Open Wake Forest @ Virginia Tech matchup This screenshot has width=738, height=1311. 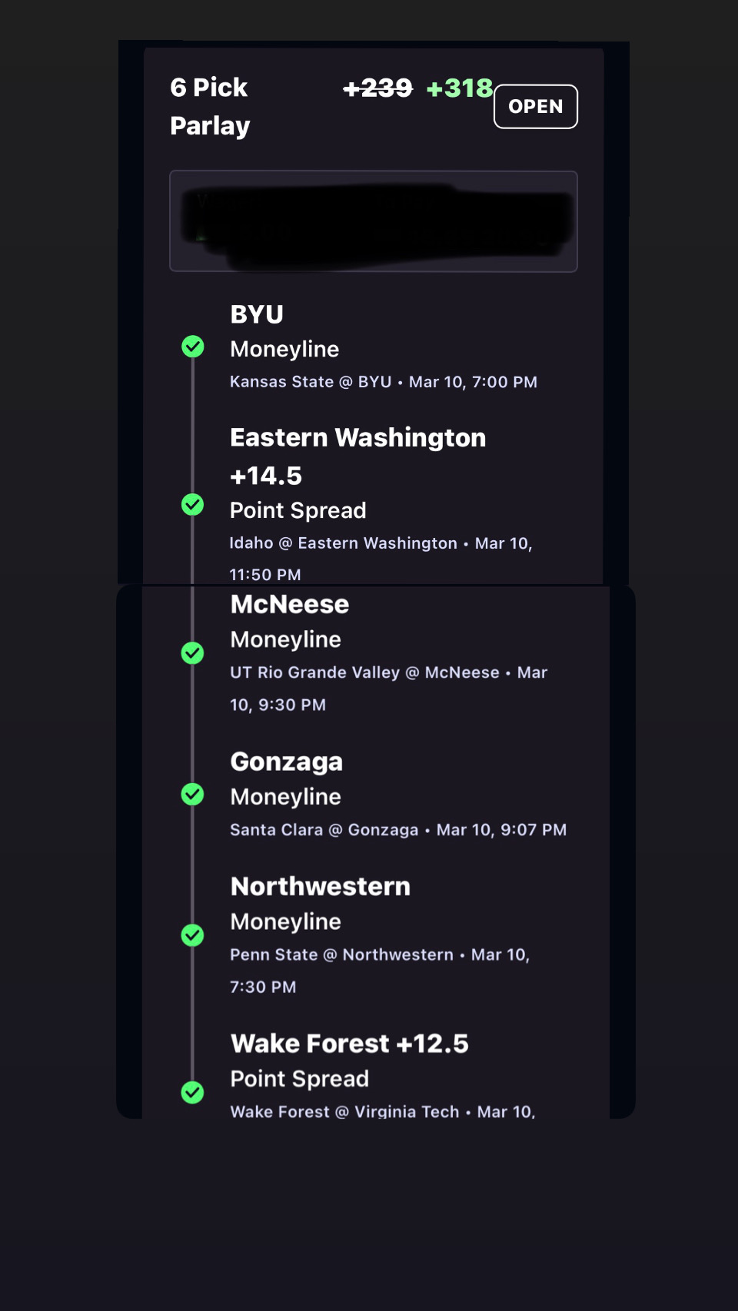coord(344,1111)
